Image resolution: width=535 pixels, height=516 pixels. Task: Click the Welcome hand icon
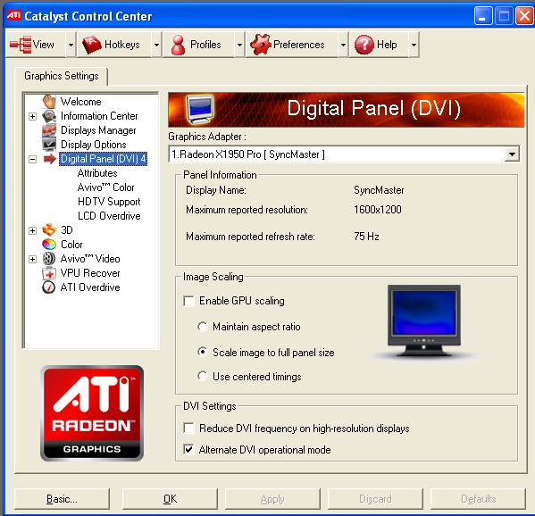[49, 101]
